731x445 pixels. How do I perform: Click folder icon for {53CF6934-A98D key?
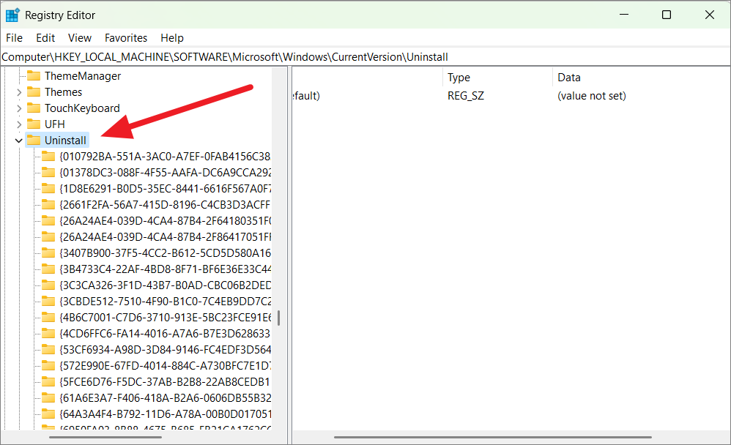pyautogui.click(x=48, y=349)
